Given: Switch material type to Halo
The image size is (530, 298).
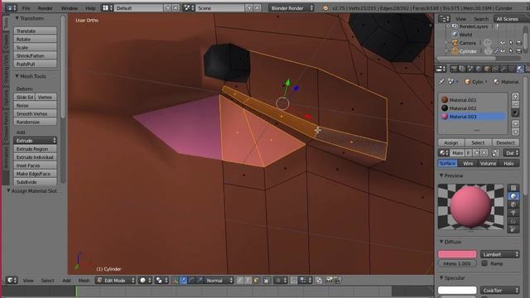Looking at the screenshot, I should point(508,164).
